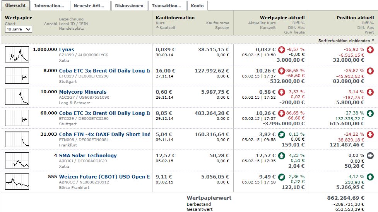This screenshot has width=378, height=212.
Task: Open the Molycorp Minerals link
Action: 83,92
